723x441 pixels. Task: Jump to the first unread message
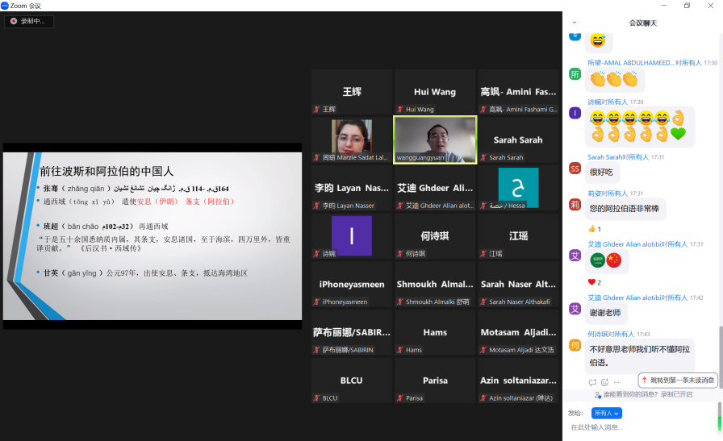(678, 380)
